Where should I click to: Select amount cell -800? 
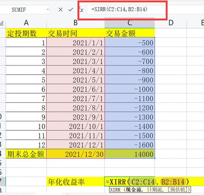(130, 70)
